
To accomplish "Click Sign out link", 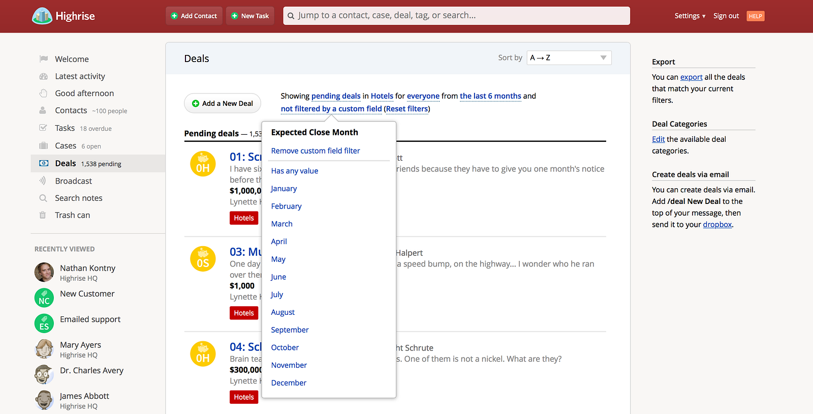I will coord(726,16).
